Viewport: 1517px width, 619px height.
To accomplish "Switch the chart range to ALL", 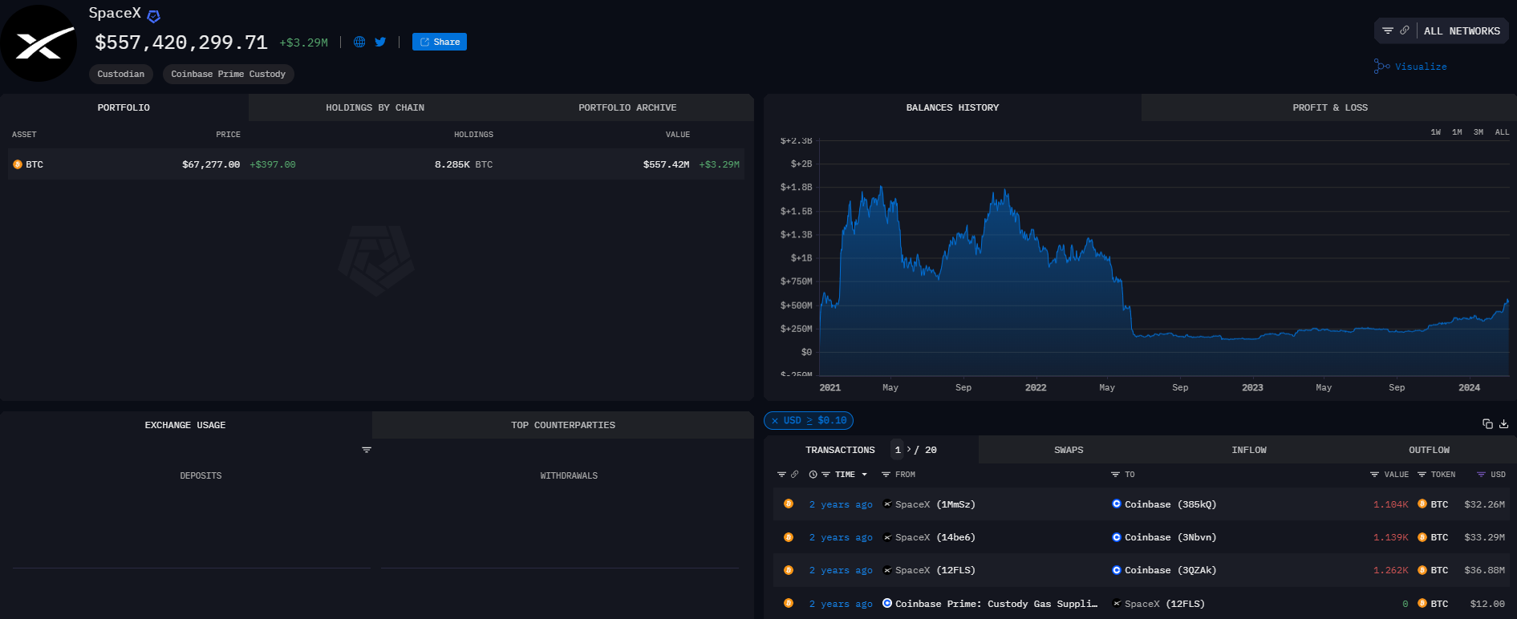I will click(x=1502, y=132).
